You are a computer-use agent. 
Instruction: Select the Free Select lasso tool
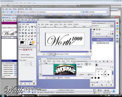coord(26,27)
